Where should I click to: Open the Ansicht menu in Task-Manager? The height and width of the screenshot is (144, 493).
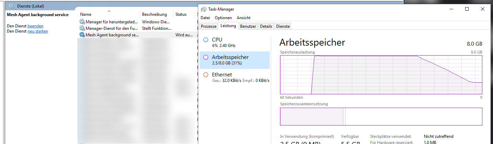pyautogui.click(x=244, y=18)
